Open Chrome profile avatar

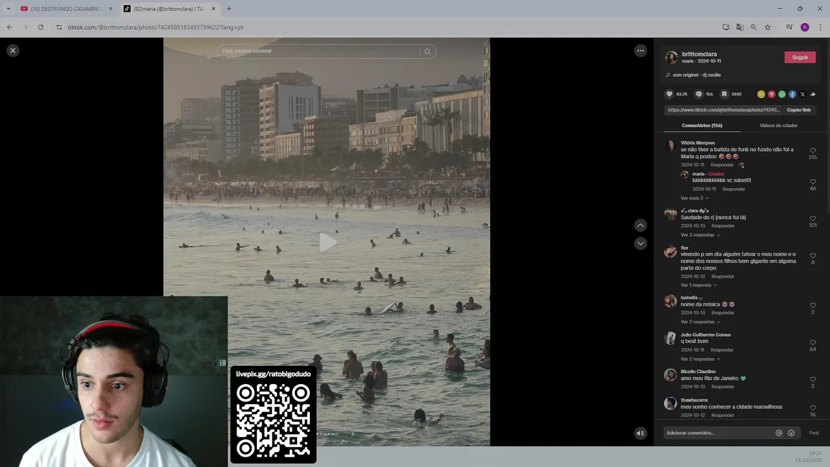coord(805,27)
